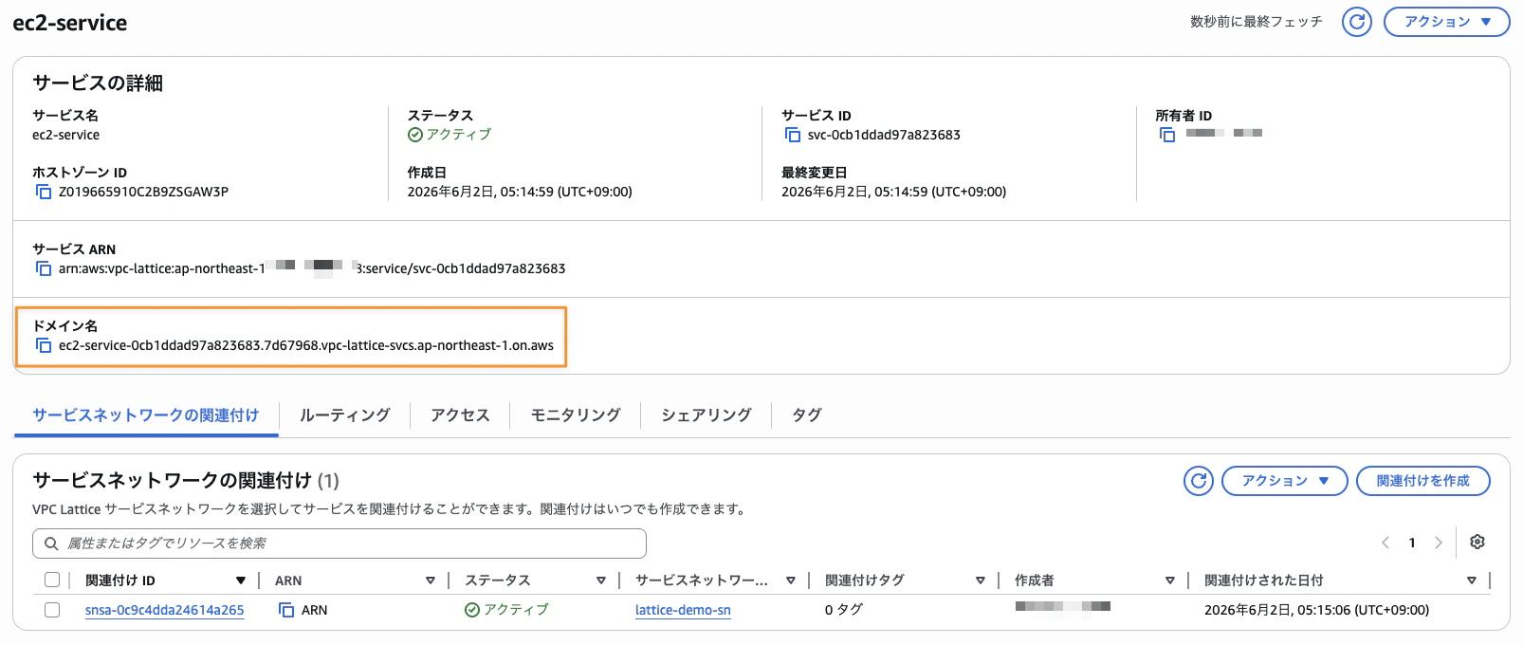
Task: Open the タグ tab
Action: [807, 415]
